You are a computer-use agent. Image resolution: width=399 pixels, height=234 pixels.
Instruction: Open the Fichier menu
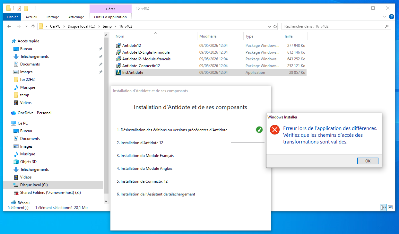[12, 17]
